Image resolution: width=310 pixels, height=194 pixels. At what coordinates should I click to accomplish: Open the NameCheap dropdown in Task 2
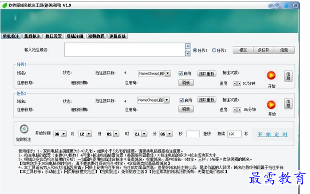point(167,100)
